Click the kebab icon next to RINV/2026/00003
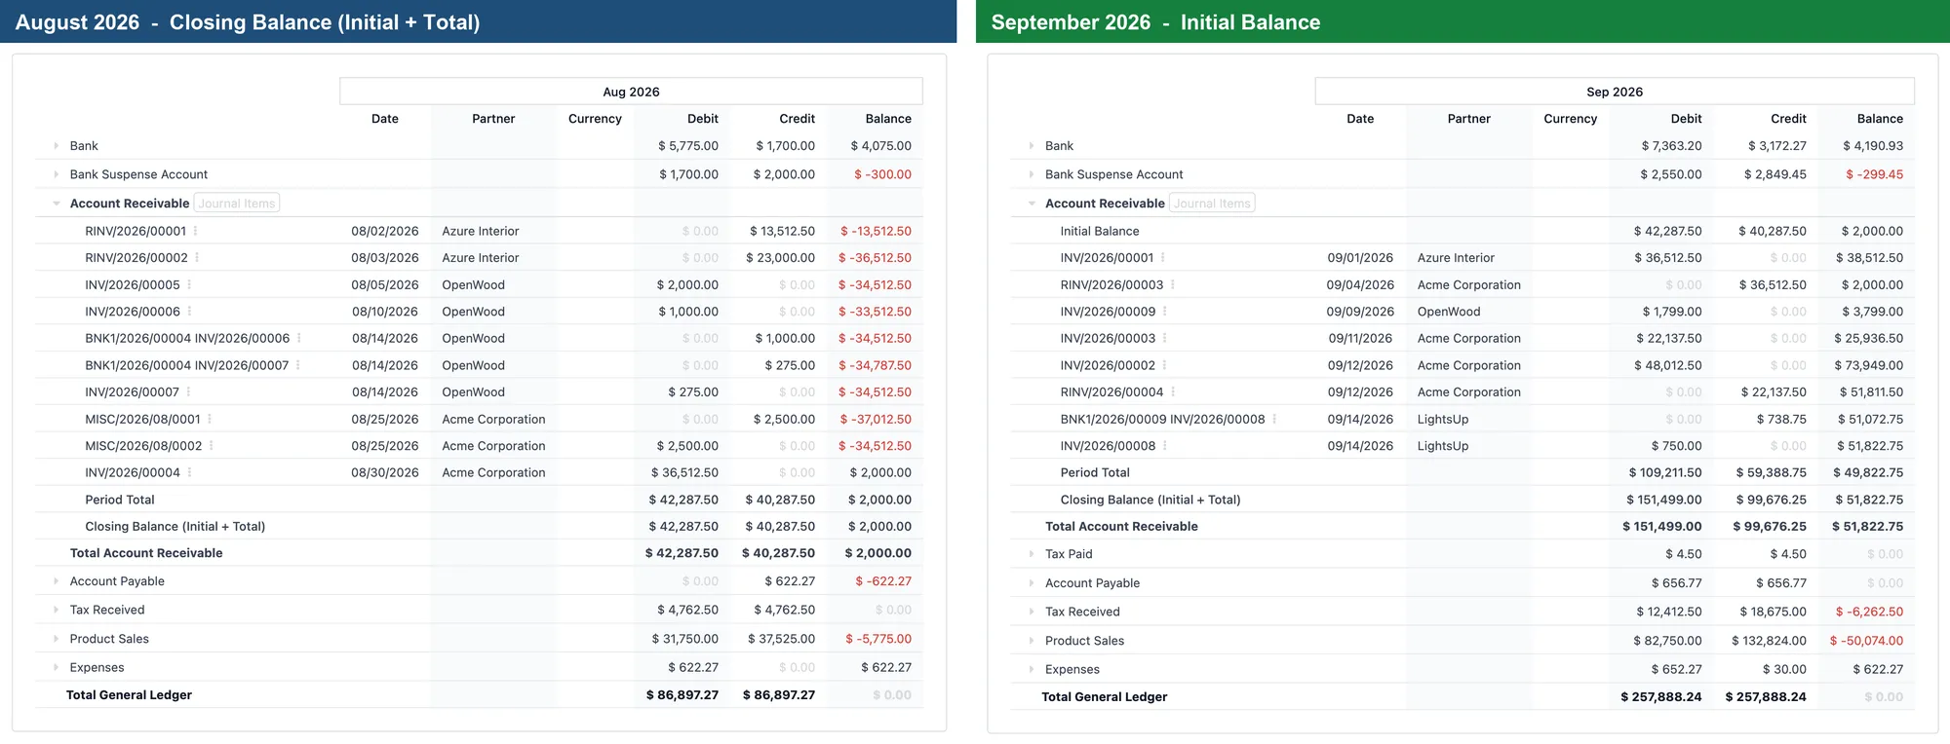 [x=1173, y=284]
